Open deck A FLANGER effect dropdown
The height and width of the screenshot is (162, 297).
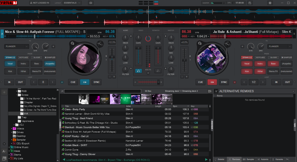17,46
